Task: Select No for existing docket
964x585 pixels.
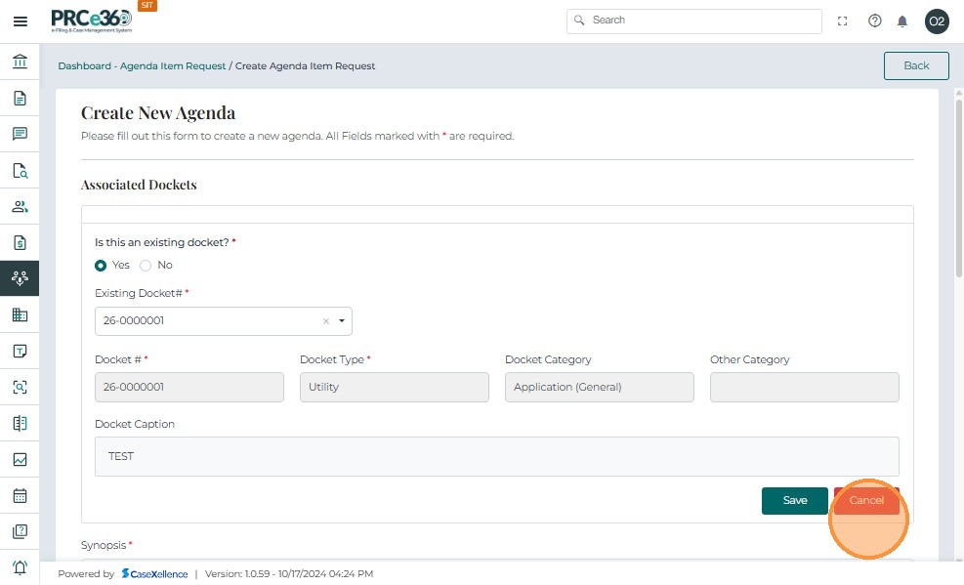Action: pyautogui.click(x=146, y=265)
